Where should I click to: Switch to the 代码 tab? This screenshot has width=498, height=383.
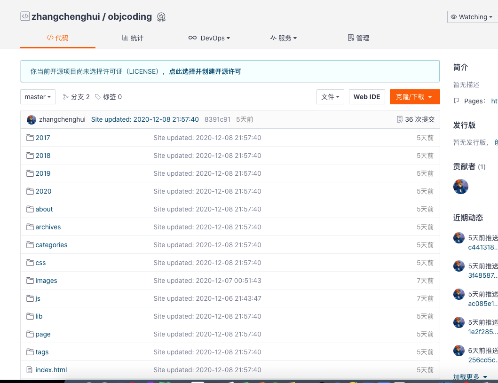[x=58, y=38]
